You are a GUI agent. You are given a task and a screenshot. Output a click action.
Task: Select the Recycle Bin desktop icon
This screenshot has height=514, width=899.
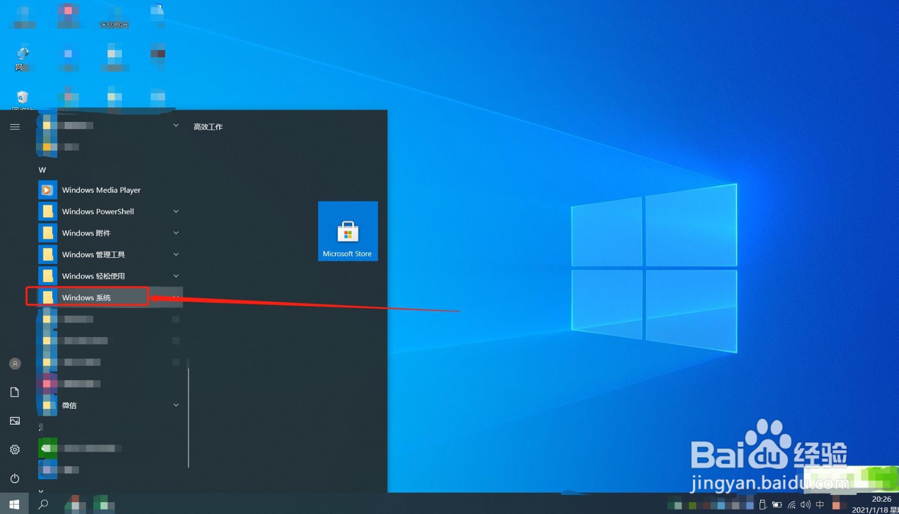pyautogui.click(x=22, y=100)
